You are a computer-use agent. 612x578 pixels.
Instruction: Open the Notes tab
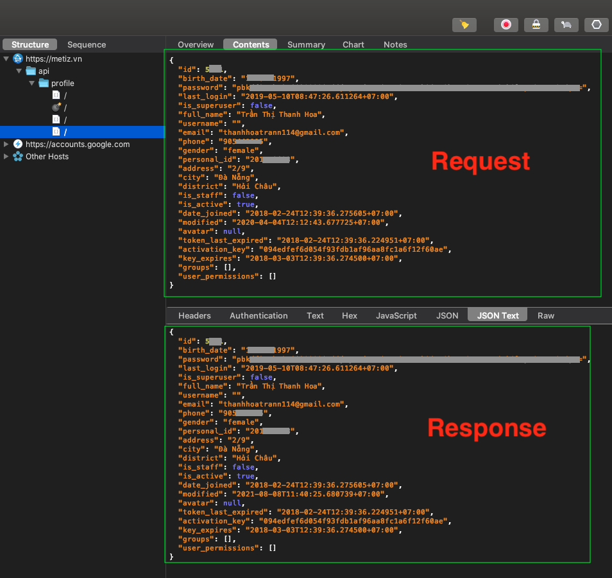point(395,44)
